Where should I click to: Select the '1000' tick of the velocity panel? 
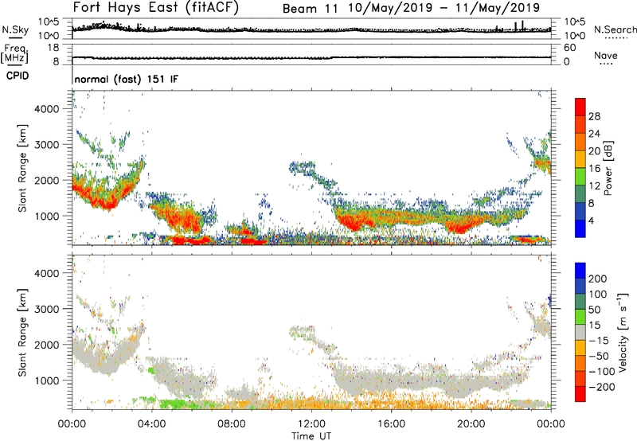point(47,381)
